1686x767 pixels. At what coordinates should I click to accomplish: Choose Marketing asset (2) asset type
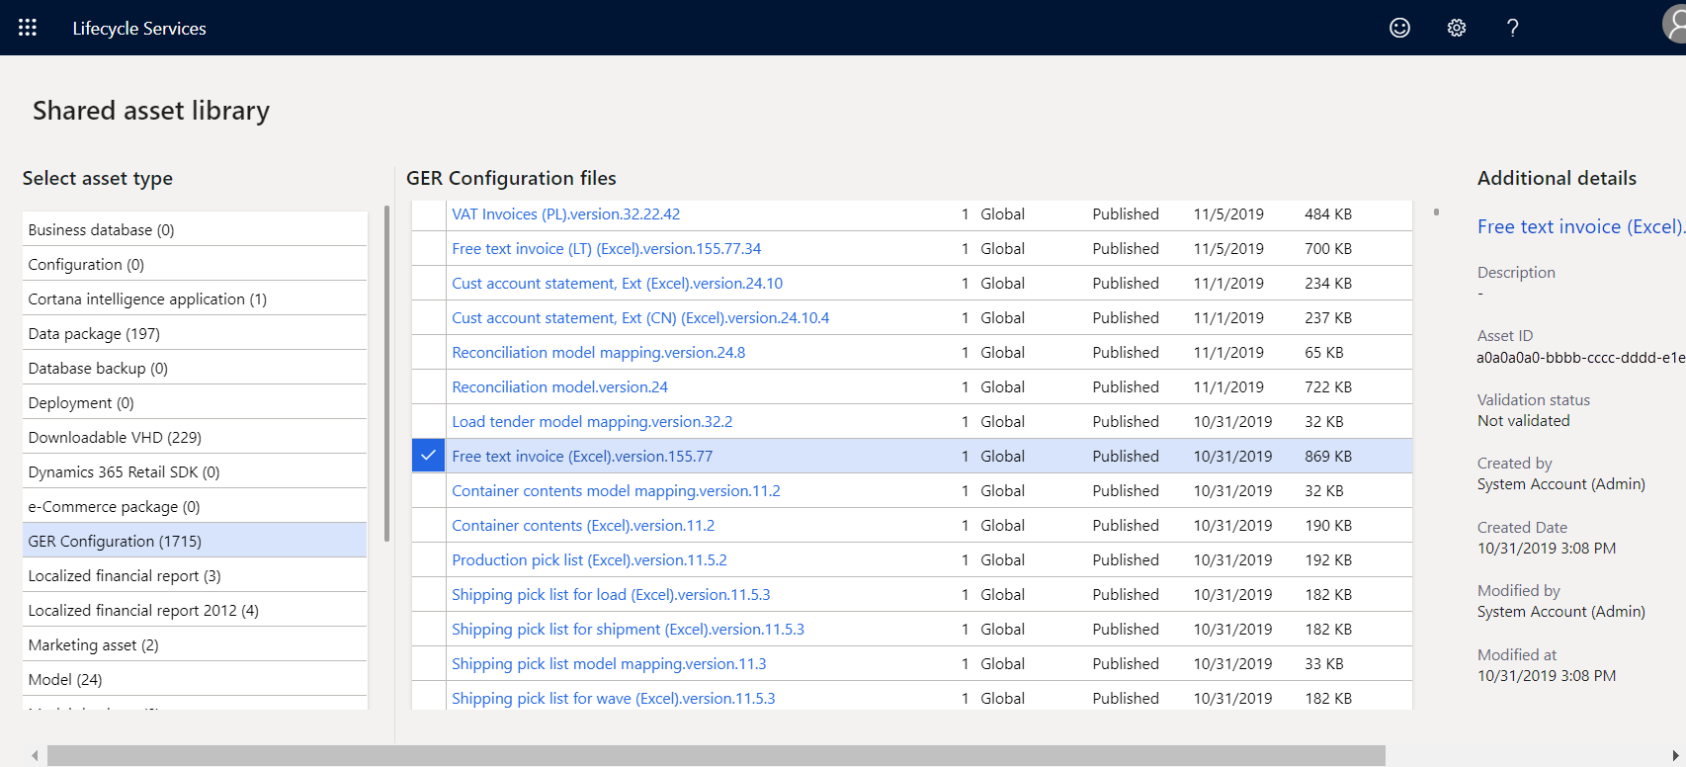(x=195, y=644)
